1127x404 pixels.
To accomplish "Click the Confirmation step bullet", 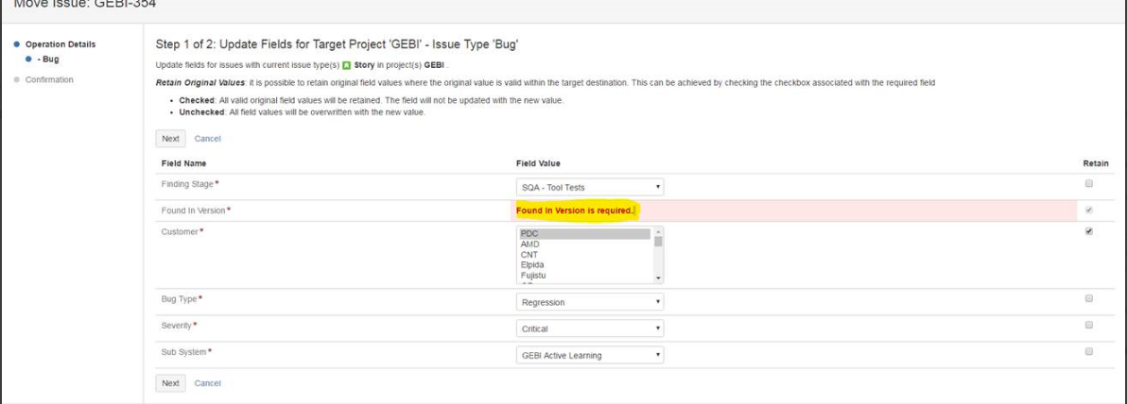I will coord(17,79).
